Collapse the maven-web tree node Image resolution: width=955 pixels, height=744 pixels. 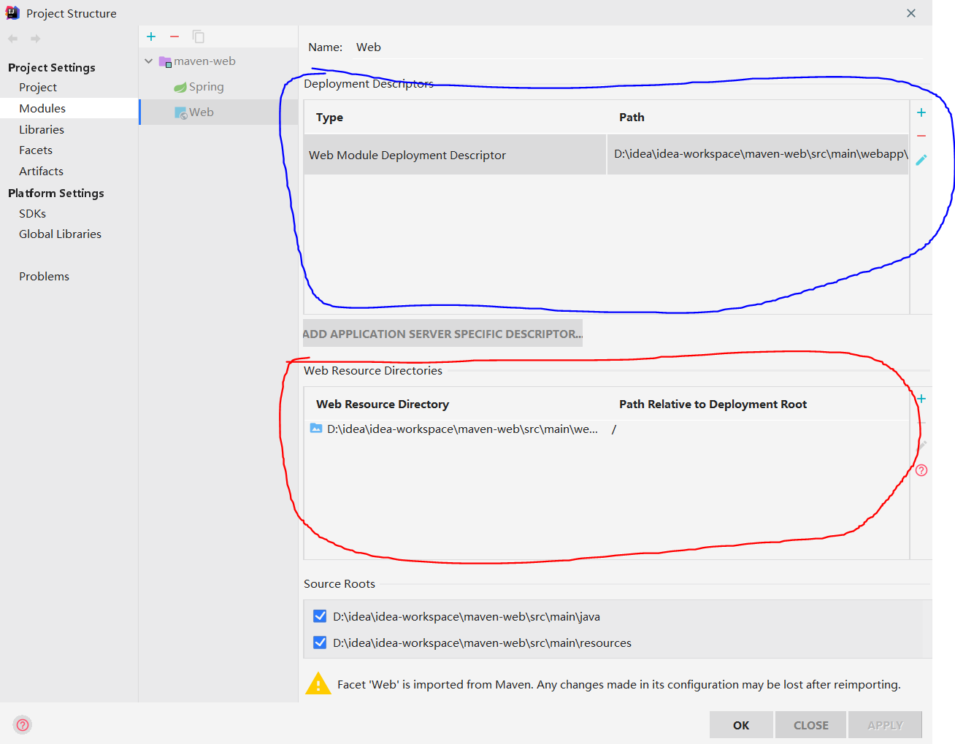[149, 61]
